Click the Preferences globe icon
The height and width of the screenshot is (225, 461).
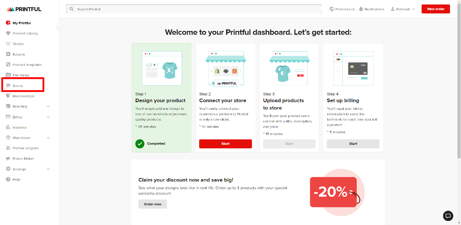coord(332,9)
